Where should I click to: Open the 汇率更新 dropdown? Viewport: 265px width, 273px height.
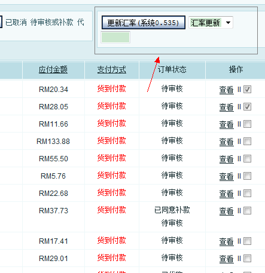click(x=211, y=23)
